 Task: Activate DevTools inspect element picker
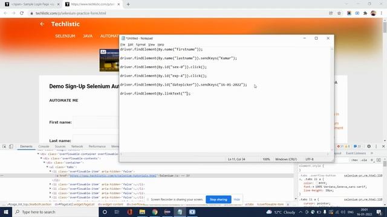pos(4,146)
